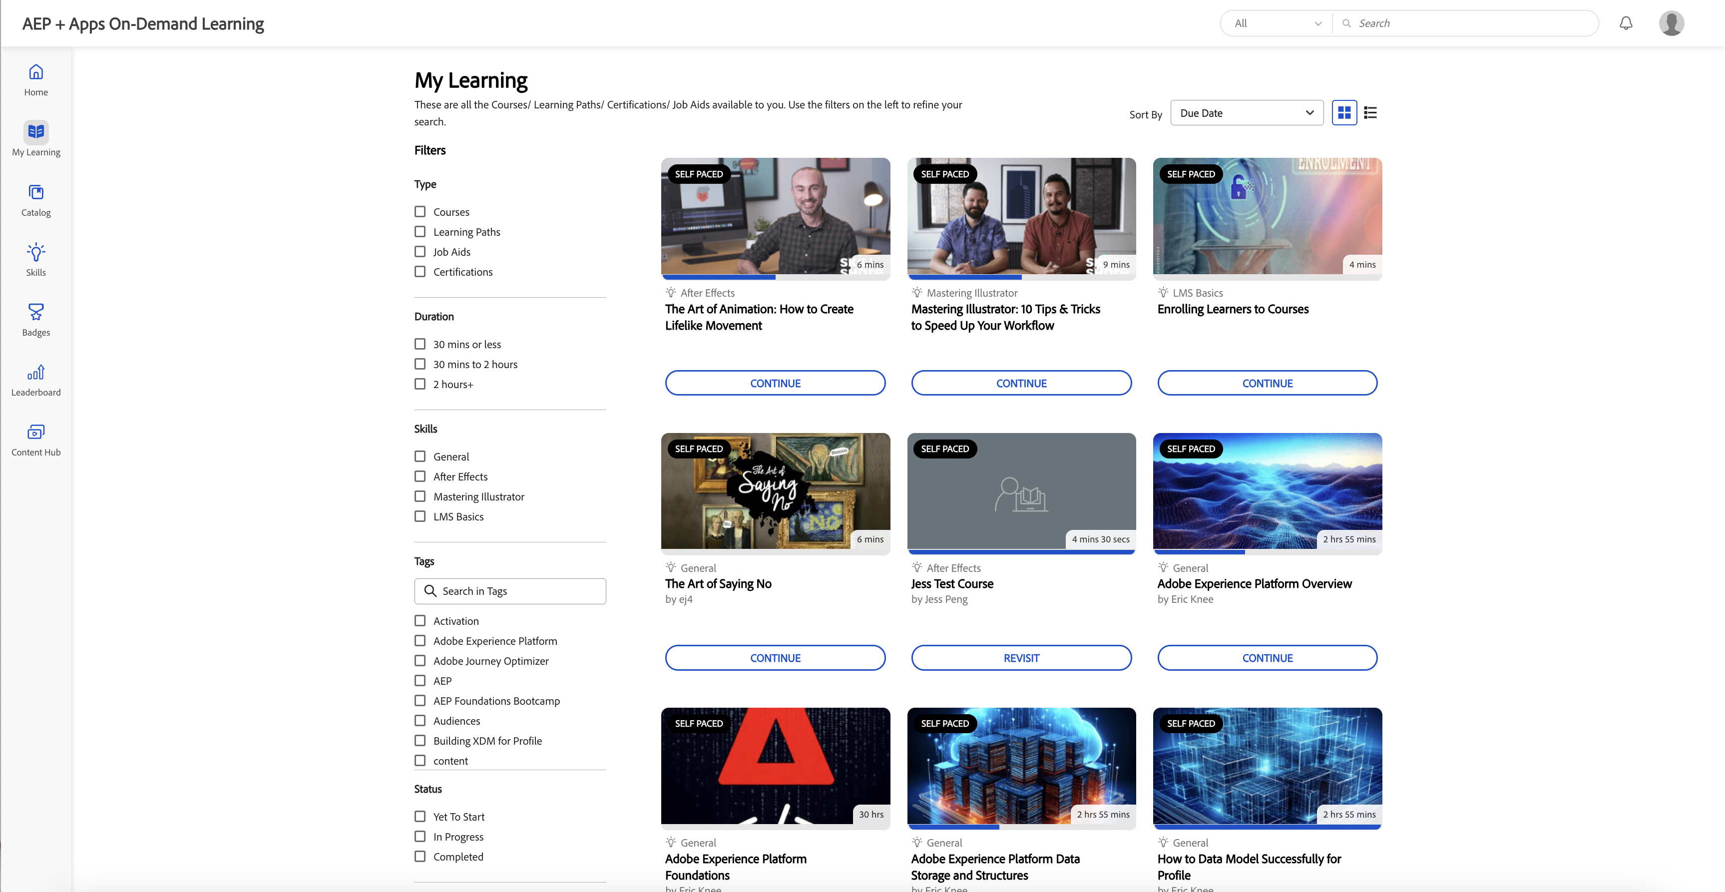The width and height of the screenshot is (1725, 892).
Task: Tick the General skill checkbox
Action: click(420, 456)
